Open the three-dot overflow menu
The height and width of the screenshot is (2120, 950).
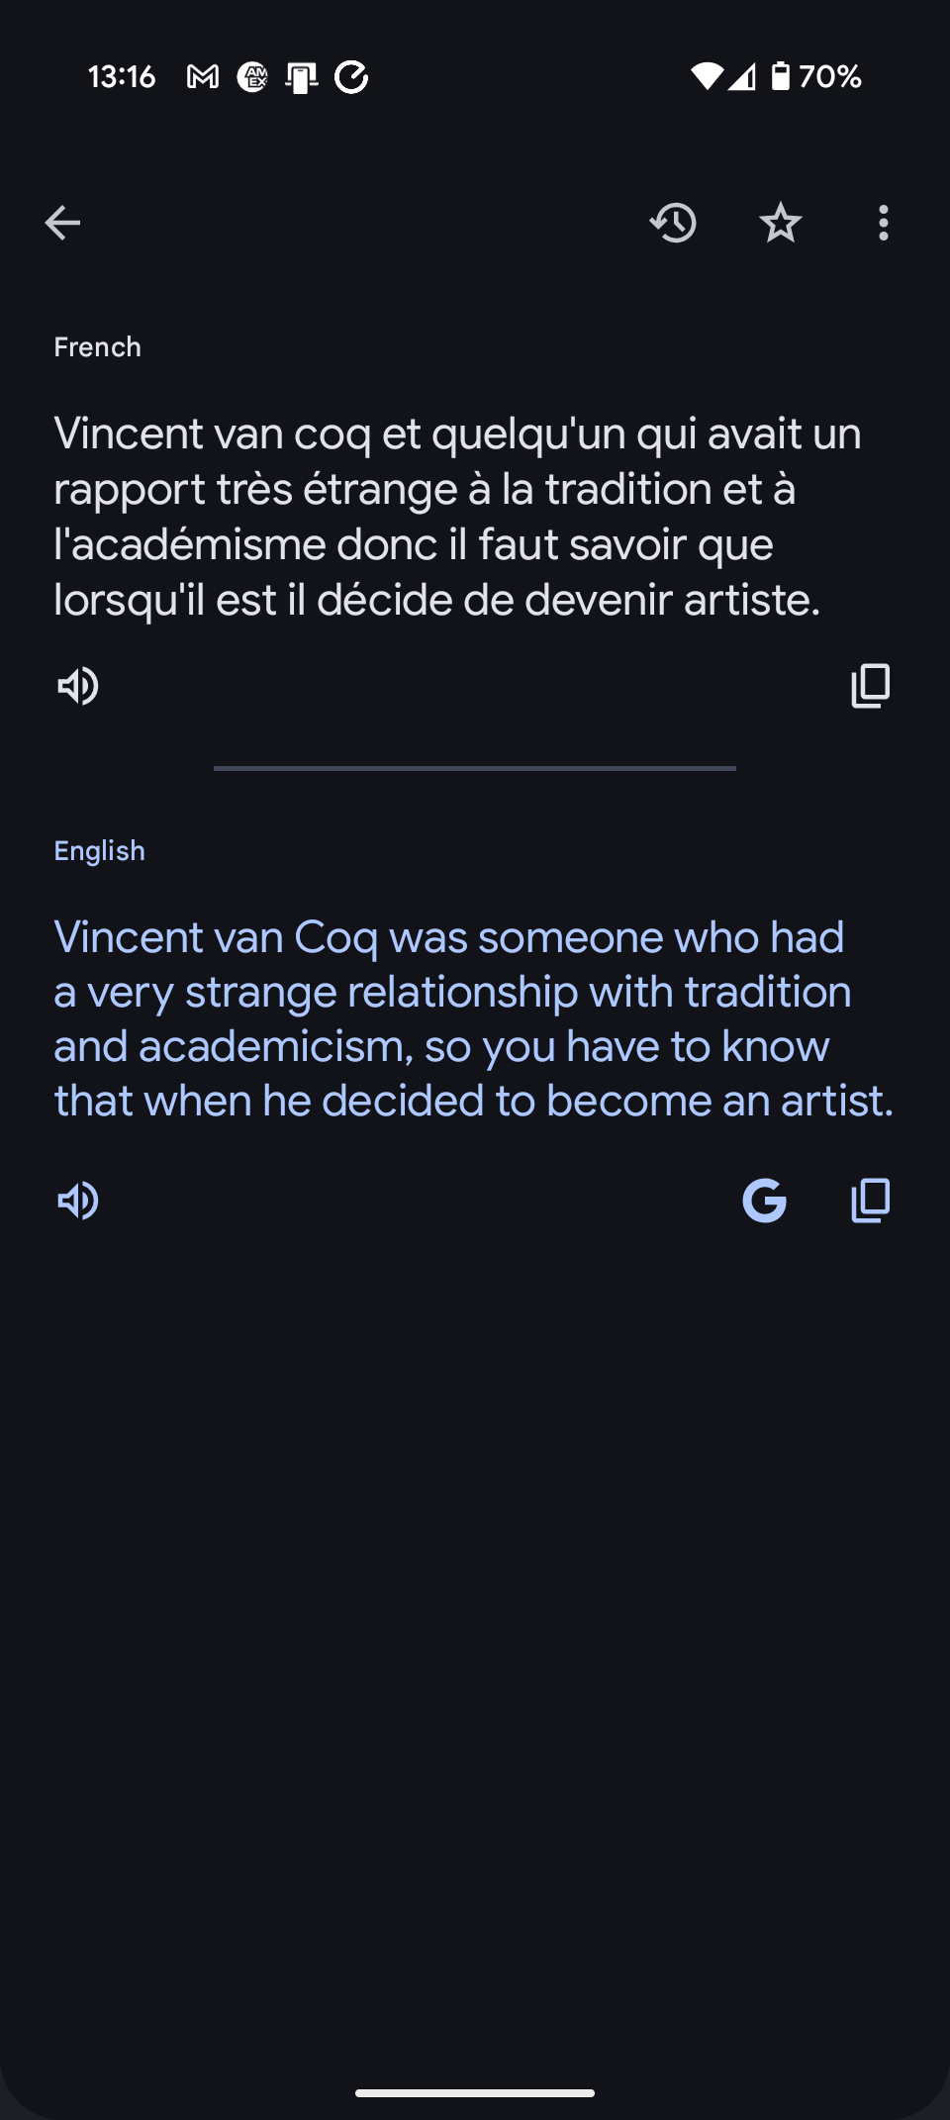click(883, 223)
